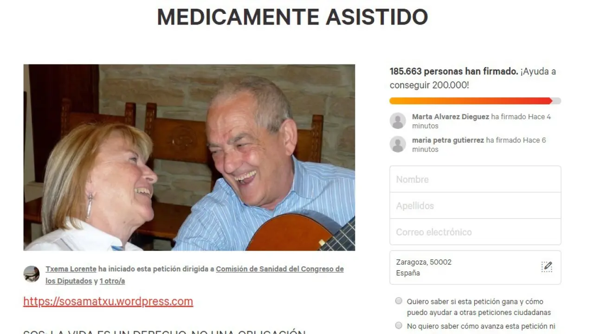This screenshot has width=594, height=334.
Task: Focus the Apellidos input field
Action: (x=475, y=206)
